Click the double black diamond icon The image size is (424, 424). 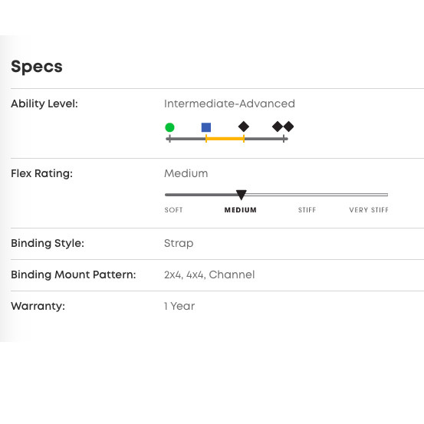[x=283, y=127]
